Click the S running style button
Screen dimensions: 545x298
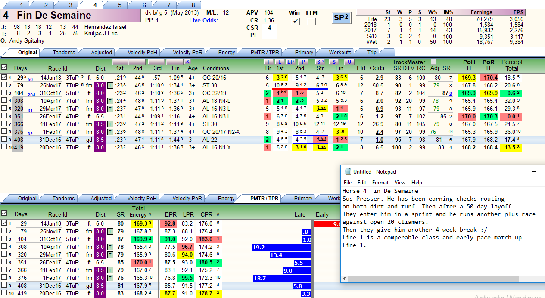coord(334,62)
